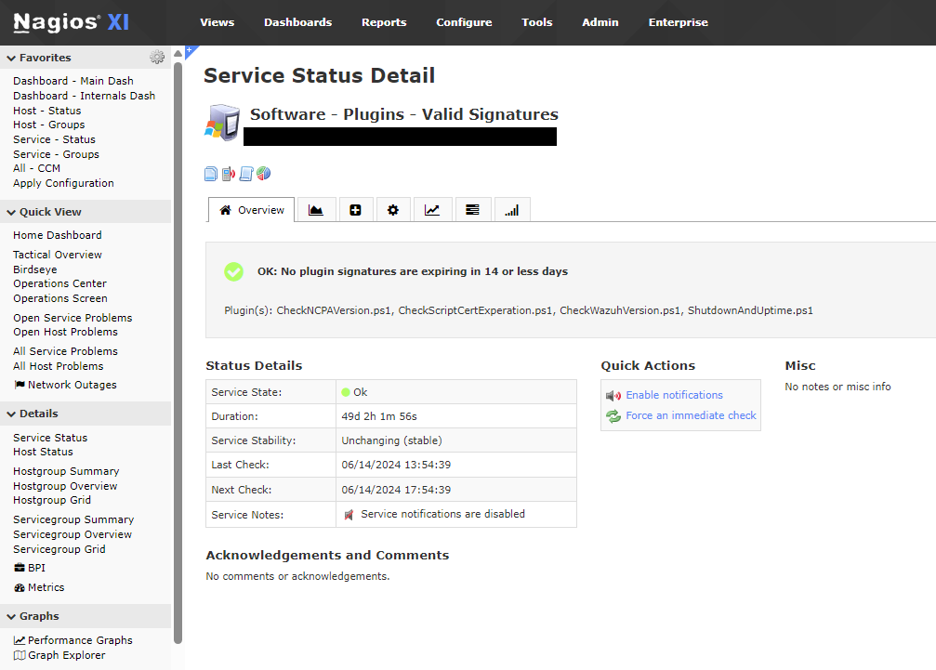The image size is (936, 670).
Task: Open Dashboard - Main Dash favorite
Action: coord(73,81)
